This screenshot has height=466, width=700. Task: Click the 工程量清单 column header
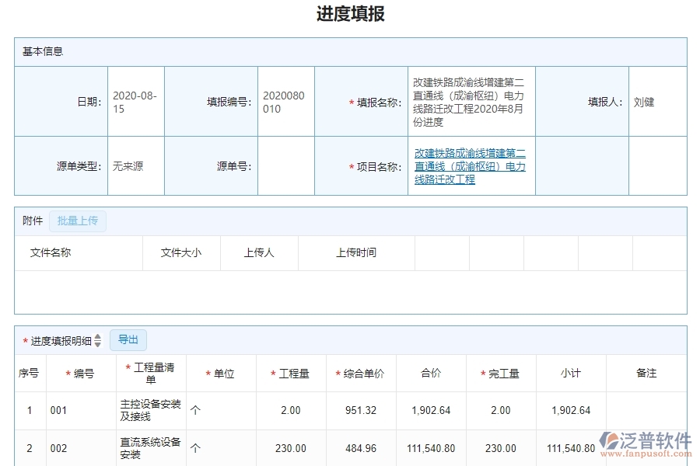(x=150, y=373)
